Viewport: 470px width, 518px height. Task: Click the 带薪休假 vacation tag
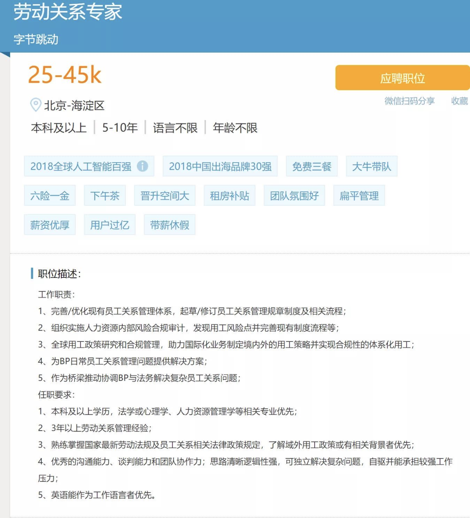coord(169,224)
